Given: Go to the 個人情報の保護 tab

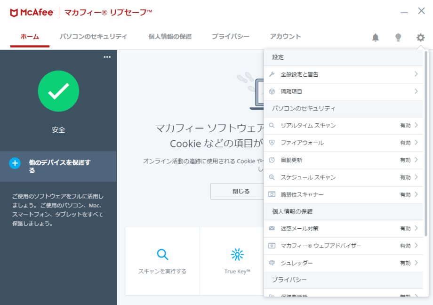Looking at the screenshot, I should pyautogui.click(x=170, y=37).
